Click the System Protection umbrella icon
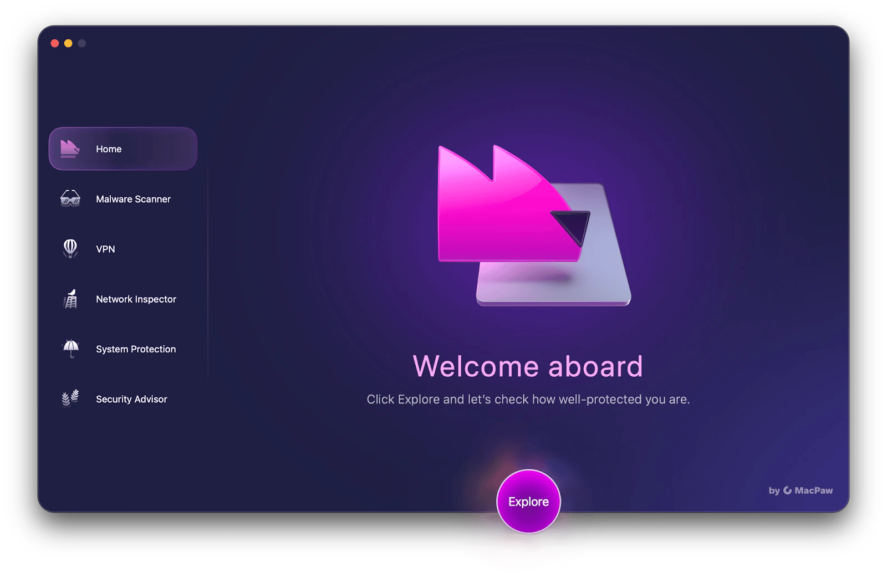Viewport: 887px width, 588px height. click(70, 349)
